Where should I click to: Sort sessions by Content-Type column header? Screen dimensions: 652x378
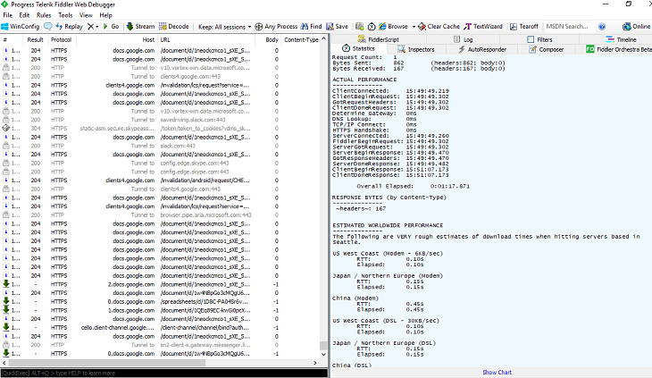(301, 40)
